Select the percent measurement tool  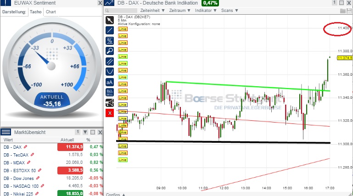[110, 41]
